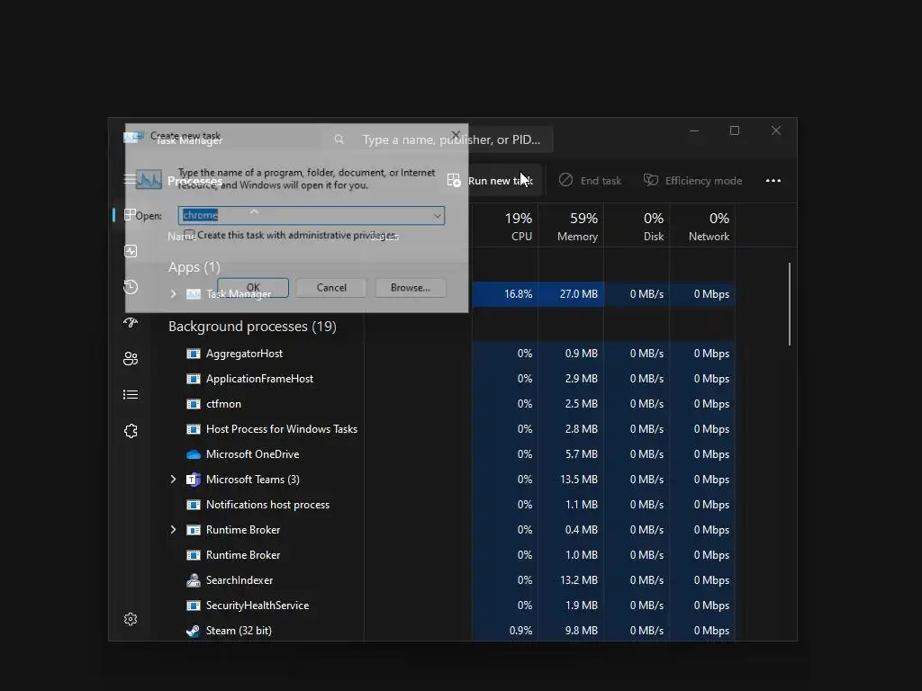Click the SearchIndexer process icon
The image size is (922, 691).
(x=193, y=580)
